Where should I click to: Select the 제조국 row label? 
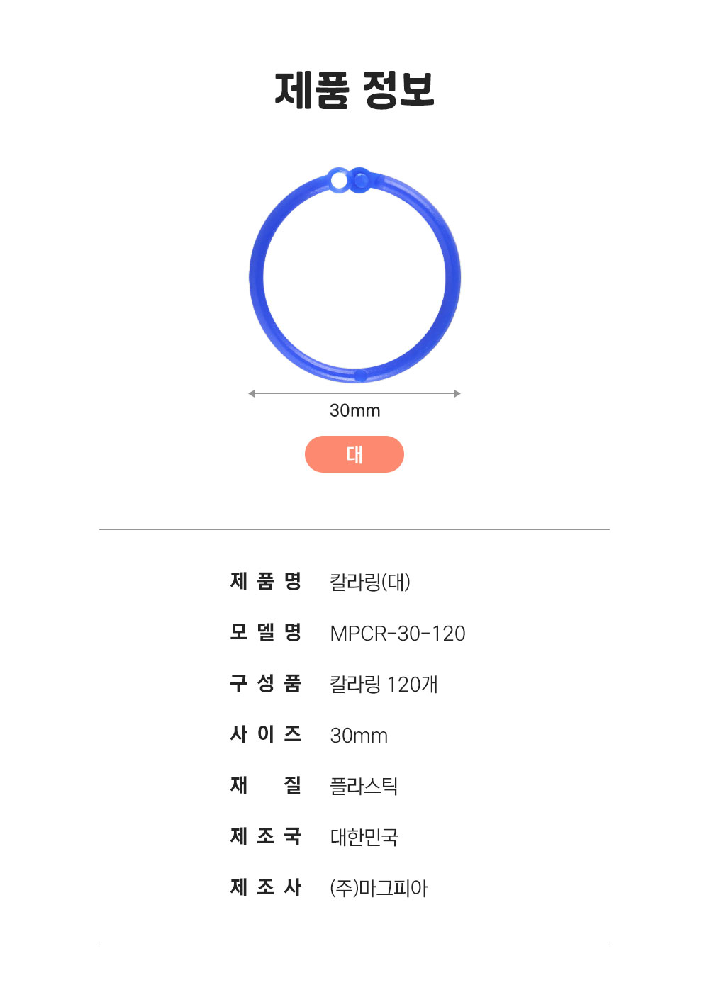click(266, 836)
